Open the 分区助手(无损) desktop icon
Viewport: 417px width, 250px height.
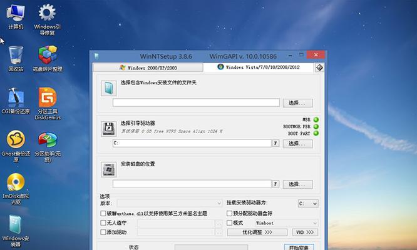point(48,147)
